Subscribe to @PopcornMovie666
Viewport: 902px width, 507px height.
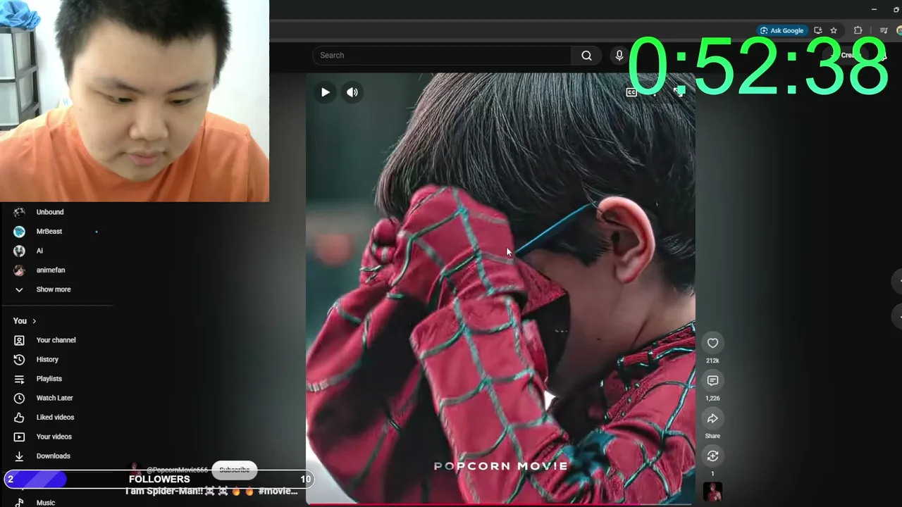coord(235,470)
